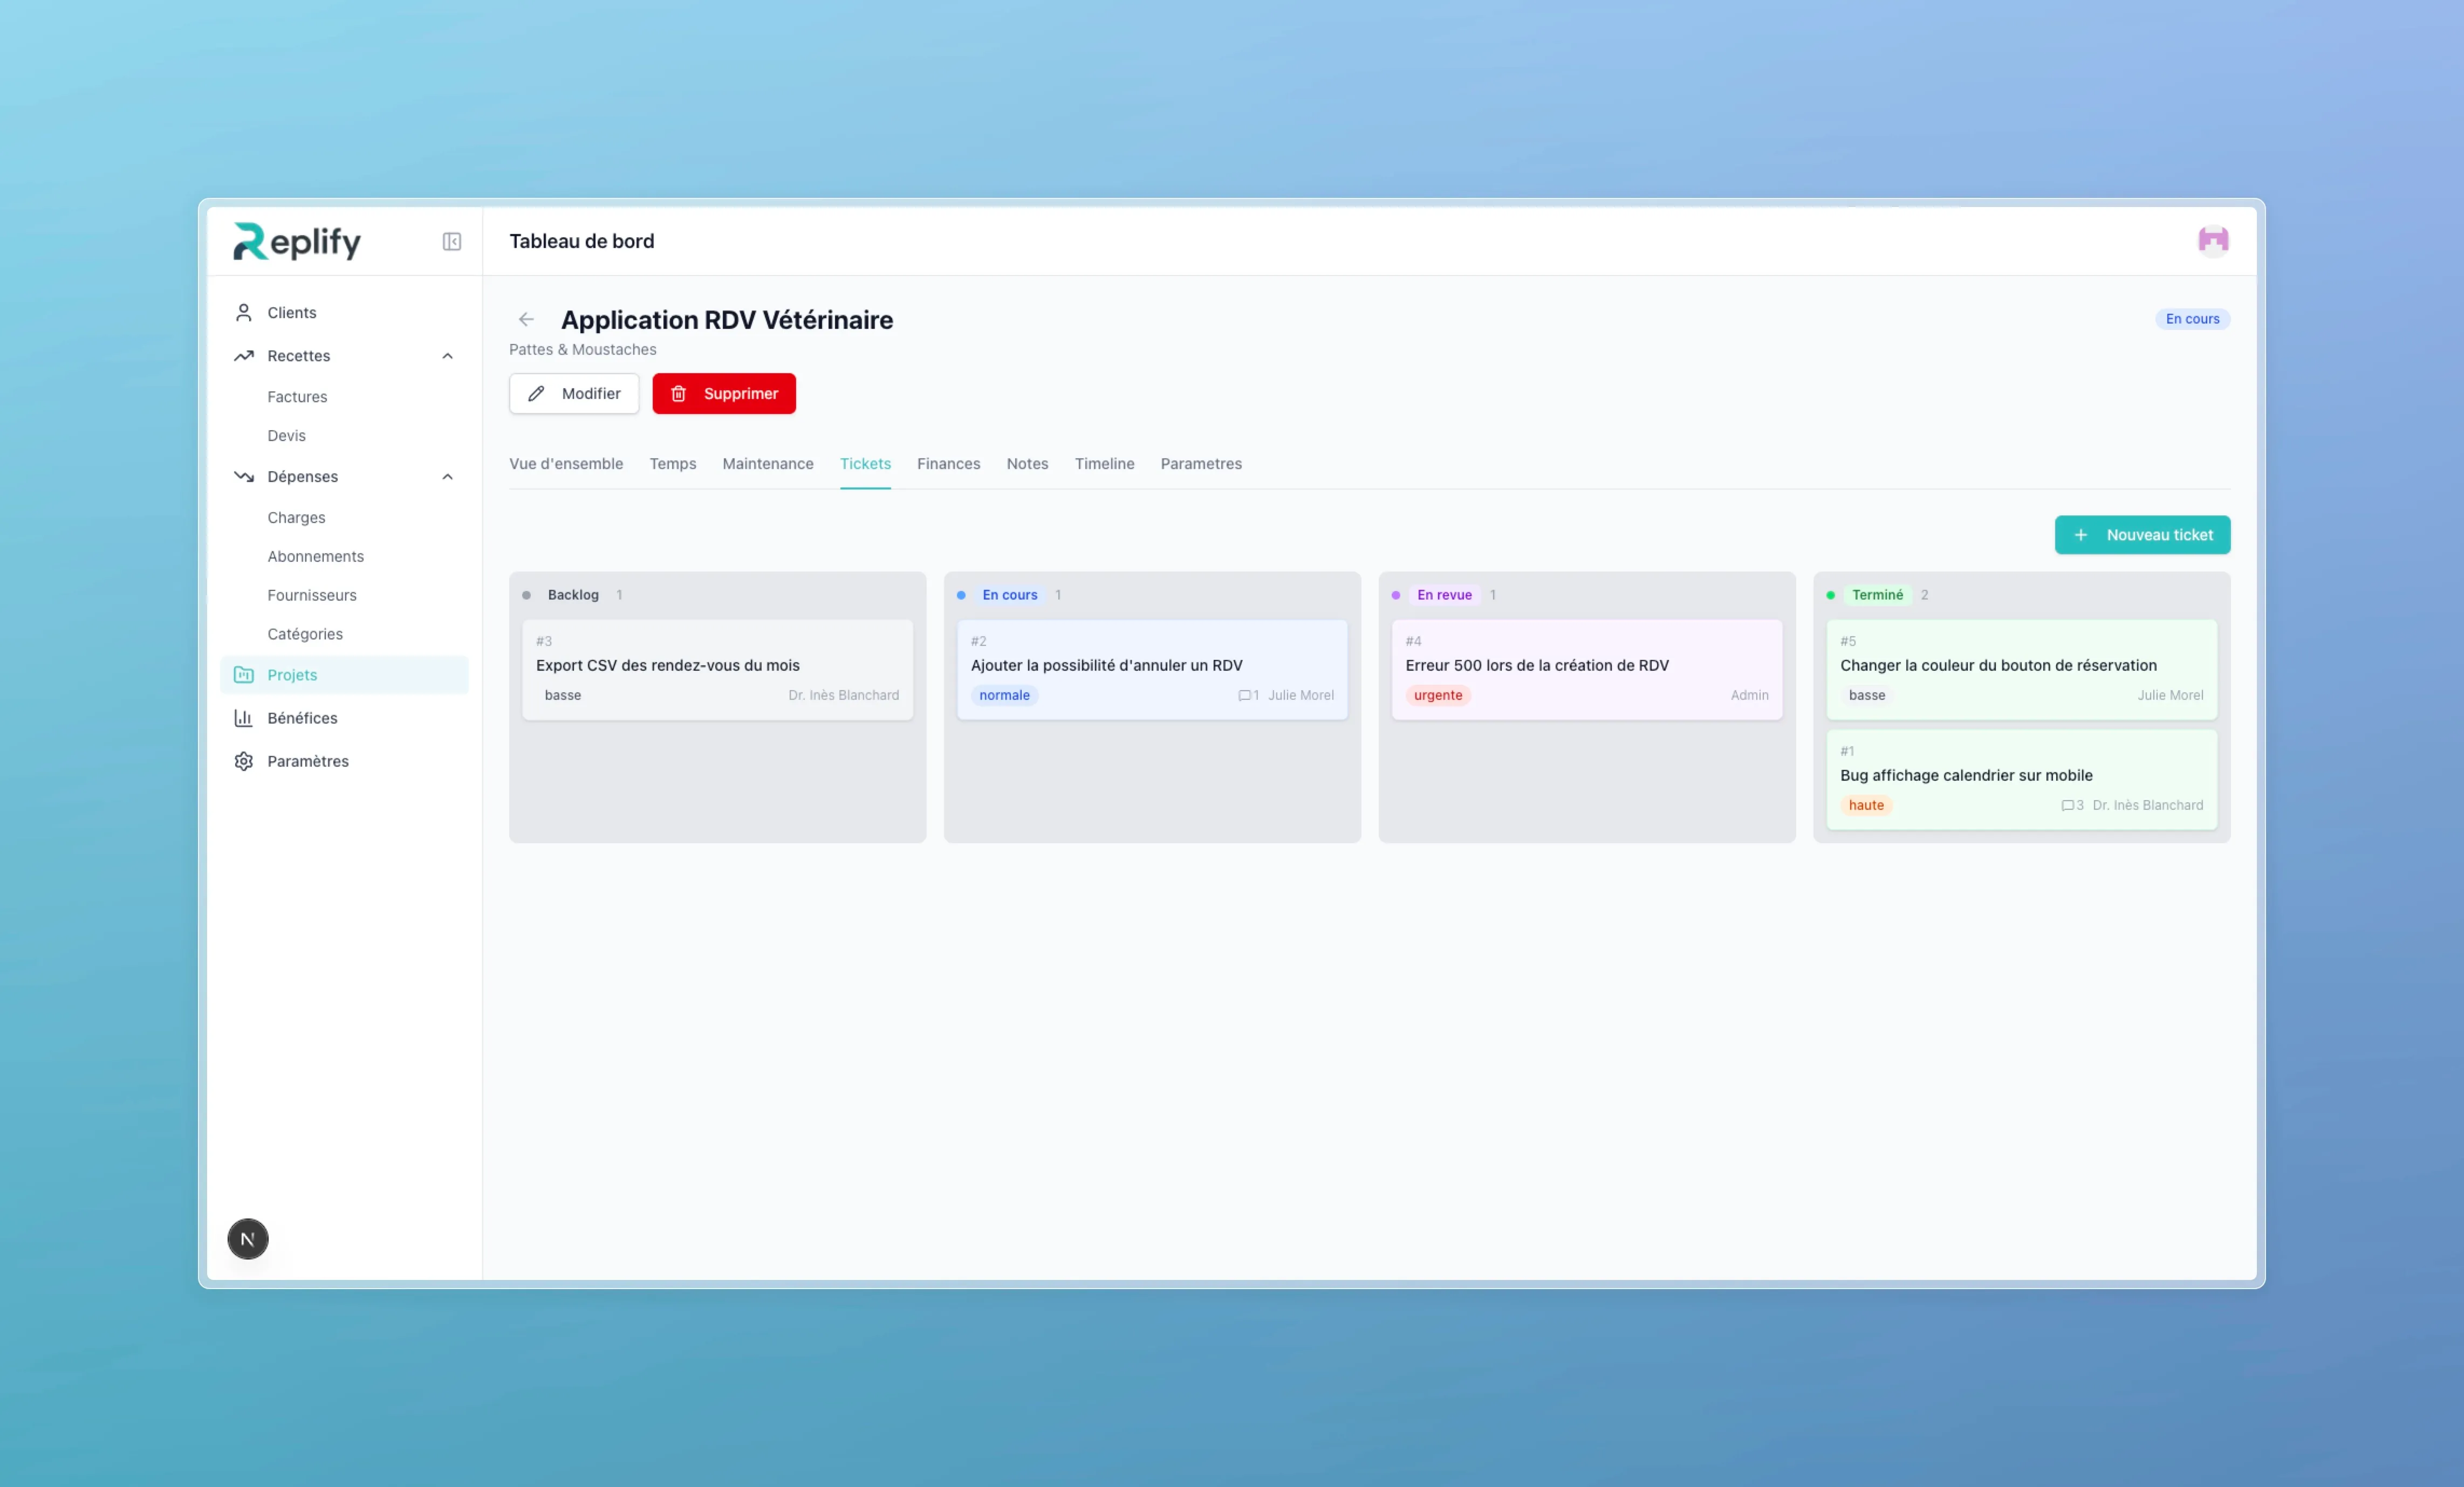Image resolution: width=2464 pixels, height=1487 pixels.
Task: Click the pencil icon on Modifier
Action: [537, 394]
